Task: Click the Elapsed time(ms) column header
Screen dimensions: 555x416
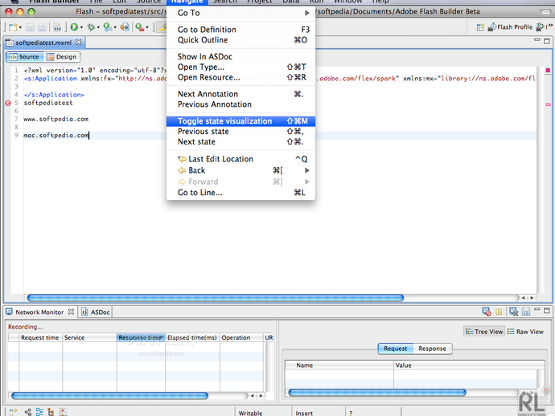Action: 192,337
